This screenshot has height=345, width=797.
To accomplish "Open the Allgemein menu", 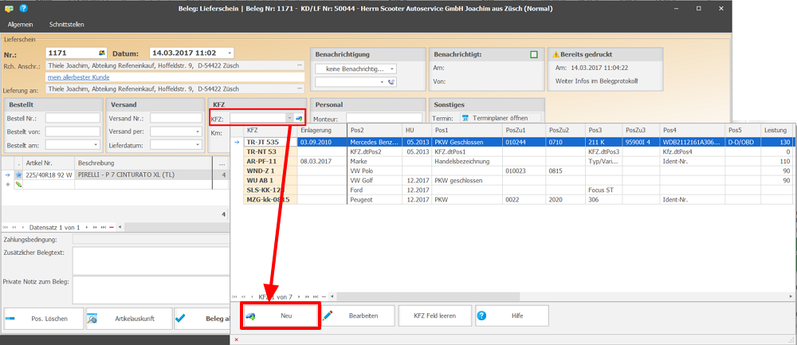I will pos(21,25).
